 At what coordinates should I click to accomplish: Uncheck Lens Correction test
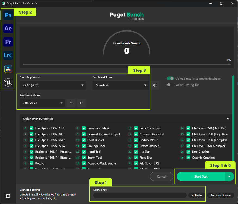pyautogui.click(x=136, y=128)
